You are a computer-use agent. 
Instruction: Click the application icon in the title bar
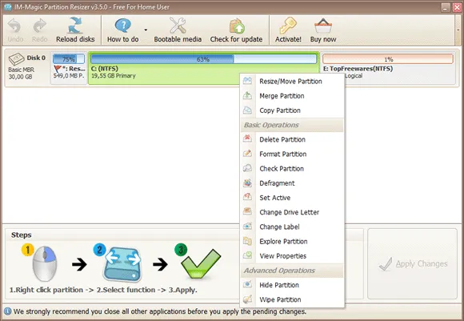pos(7,7)
